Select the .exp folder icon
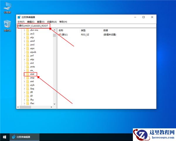176x141 pixels. pos(28,78)
